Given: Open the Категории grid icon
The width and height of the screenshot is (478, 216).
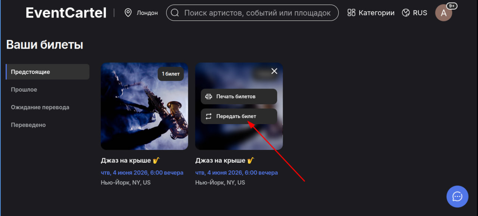Looking at the screenshot, I should [351, 13].
